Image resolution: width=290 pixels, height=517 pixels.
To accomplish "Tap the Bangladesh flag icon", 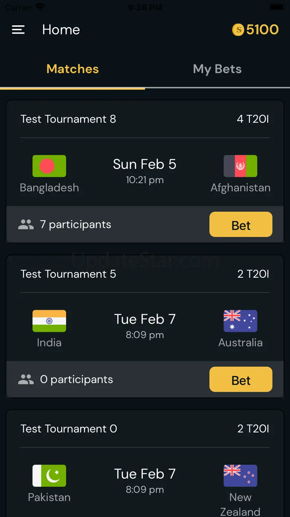I will 49,166.
